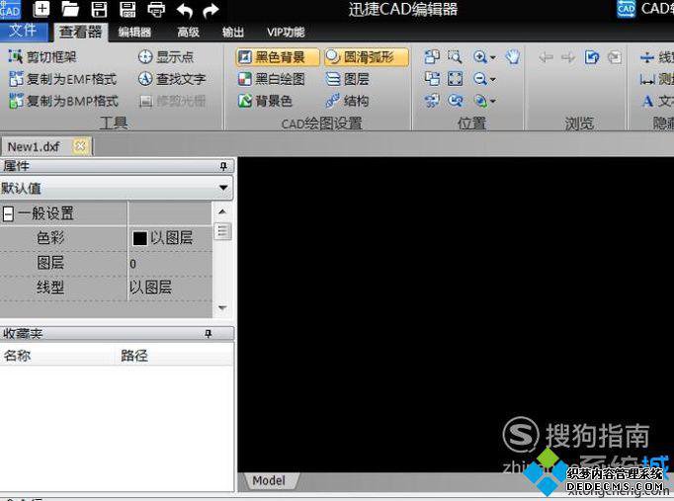Click properties panel scroll down arrow
The height and width of the screenshot is (501, 674).
tap(222, 307)
